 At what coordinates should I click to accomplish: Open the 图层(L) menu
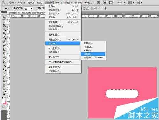pyautogui.click(x=40, y=3)
